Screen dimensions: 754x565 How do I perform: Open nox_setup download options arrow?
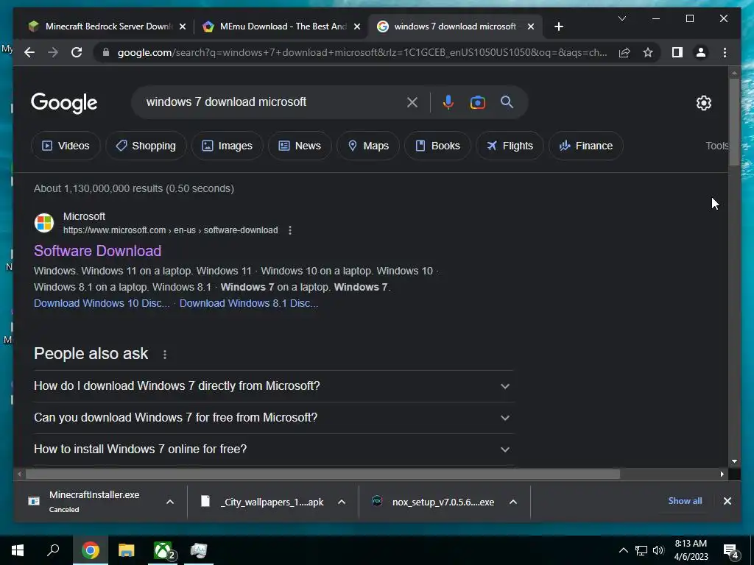click(513, 502)
